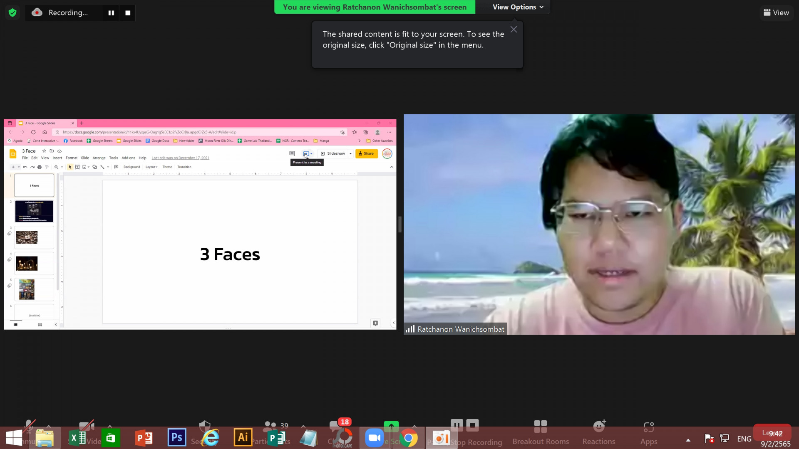Screen dimensions: 799x449
Task: Open the Insert menu in Slides
Action: [x=57, y=158]
